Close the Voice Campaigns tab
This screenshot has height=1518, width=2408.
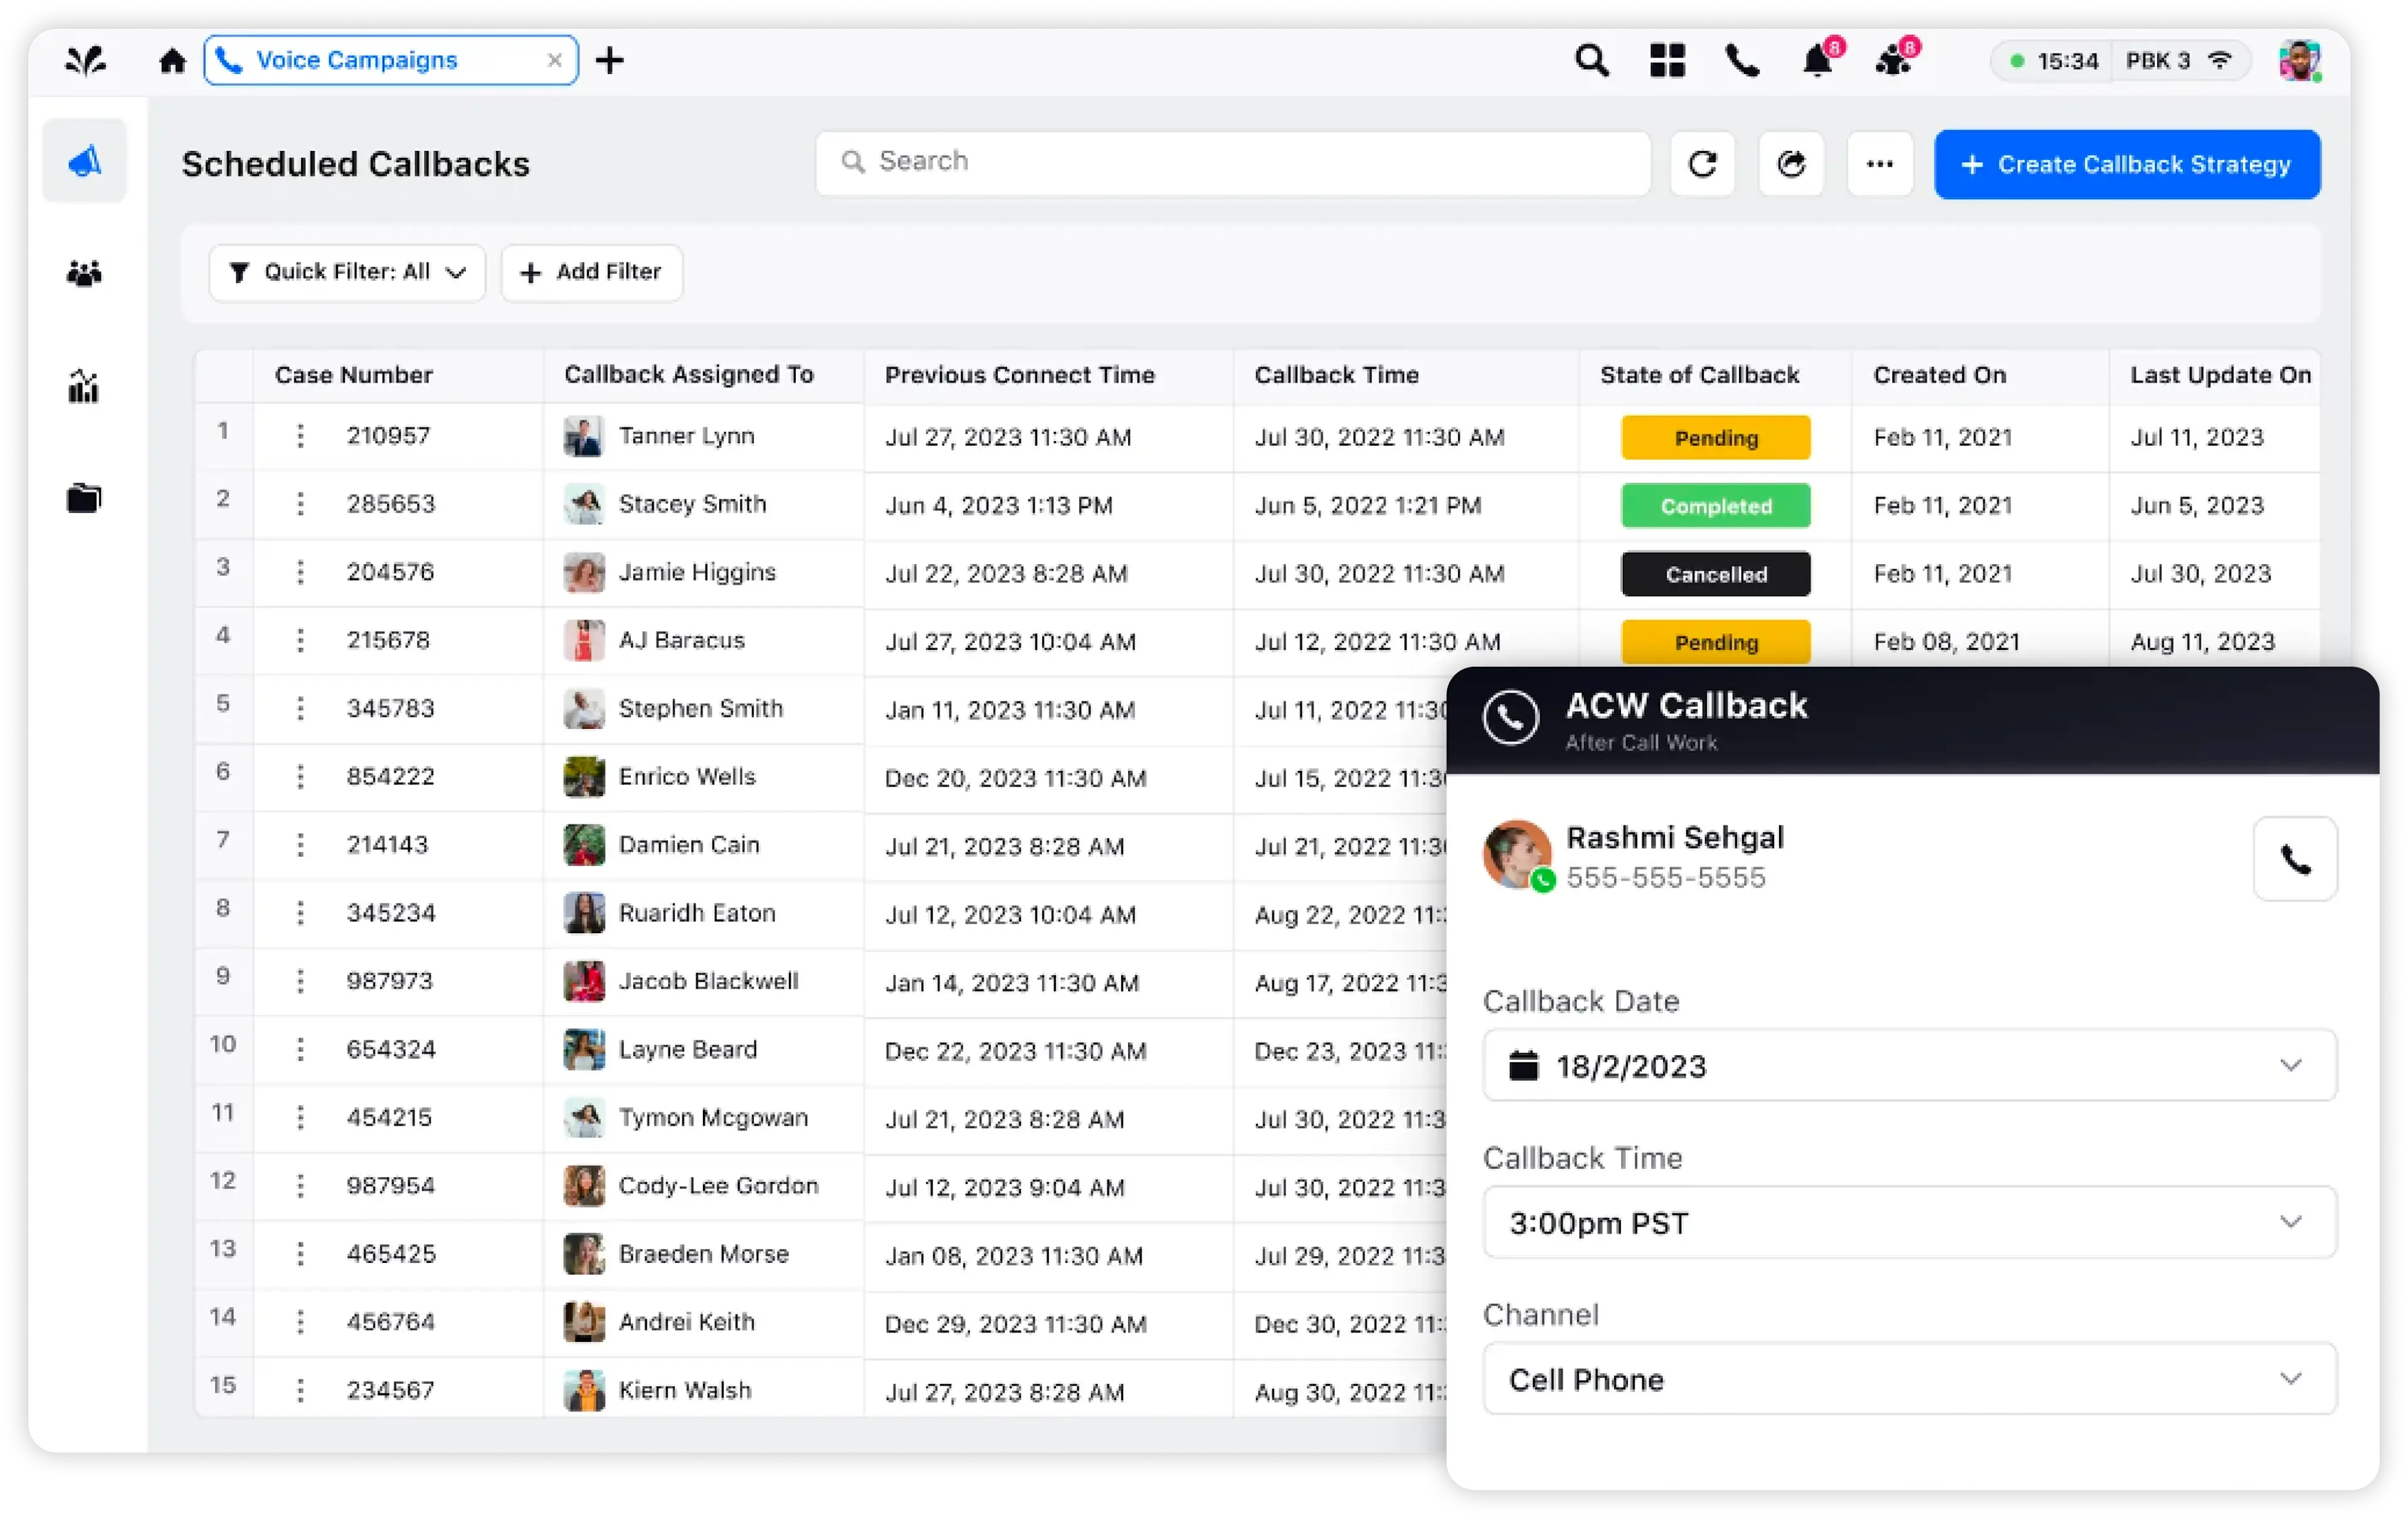pos(555,60)
